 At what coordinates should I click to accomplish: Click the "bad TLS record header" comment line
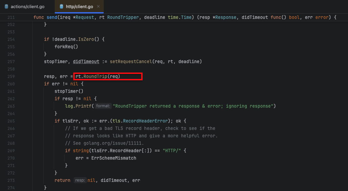click(x=140, y=129)
